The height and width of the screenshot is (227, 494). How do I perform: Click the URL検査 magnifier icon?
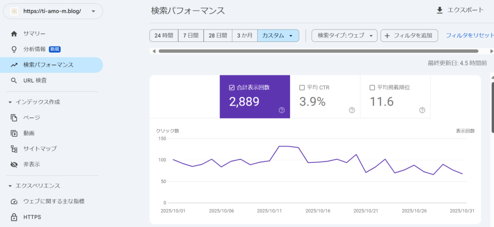[x=14, y=80]
